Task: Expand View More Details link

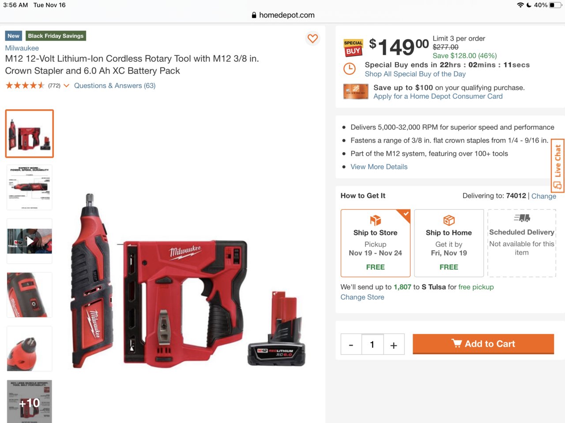Action: [x=379, y=167]
